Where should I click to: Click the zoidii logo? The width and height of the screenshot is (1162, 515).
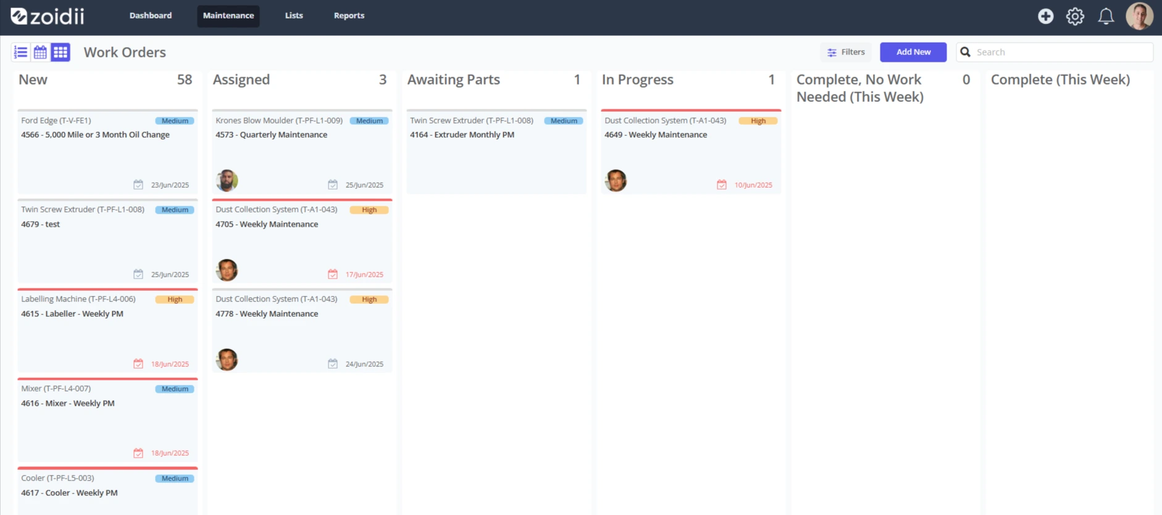click(x=48, y=16)
